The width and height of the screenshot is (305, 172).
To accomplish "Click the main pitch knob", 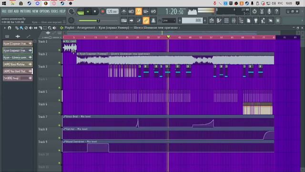I will 71,20.
